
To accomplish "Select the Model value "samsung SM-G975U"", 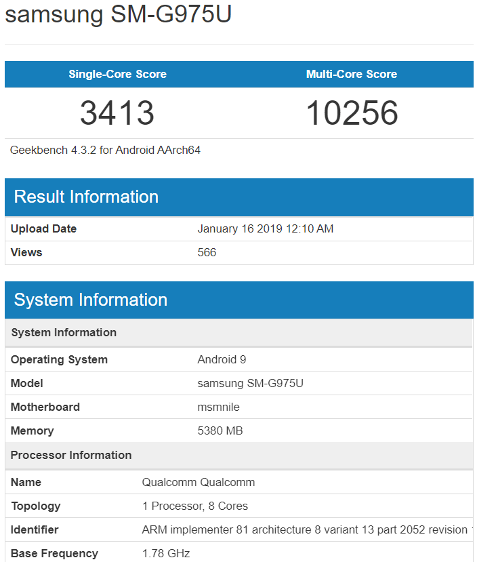I will tap(250, 383).
